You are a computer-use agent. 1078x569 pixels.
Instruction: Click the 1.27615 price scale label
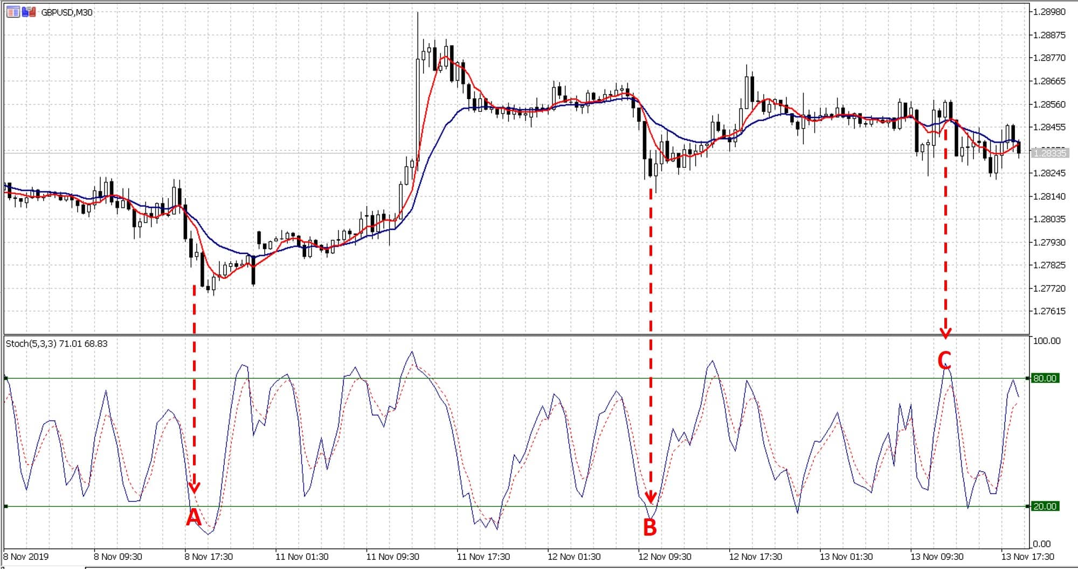point(1049,311)
